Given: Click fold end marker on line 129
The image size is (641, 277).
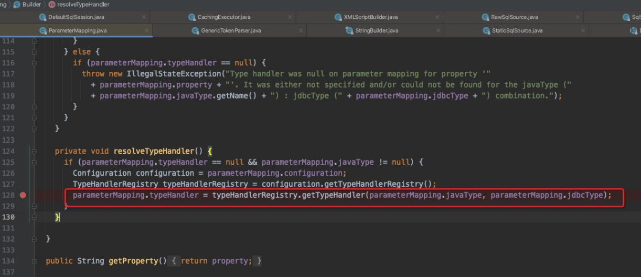Looking at the screenshot, I should click(34, 206).
